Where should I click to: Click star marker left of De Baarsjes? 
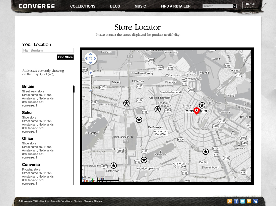139,120
